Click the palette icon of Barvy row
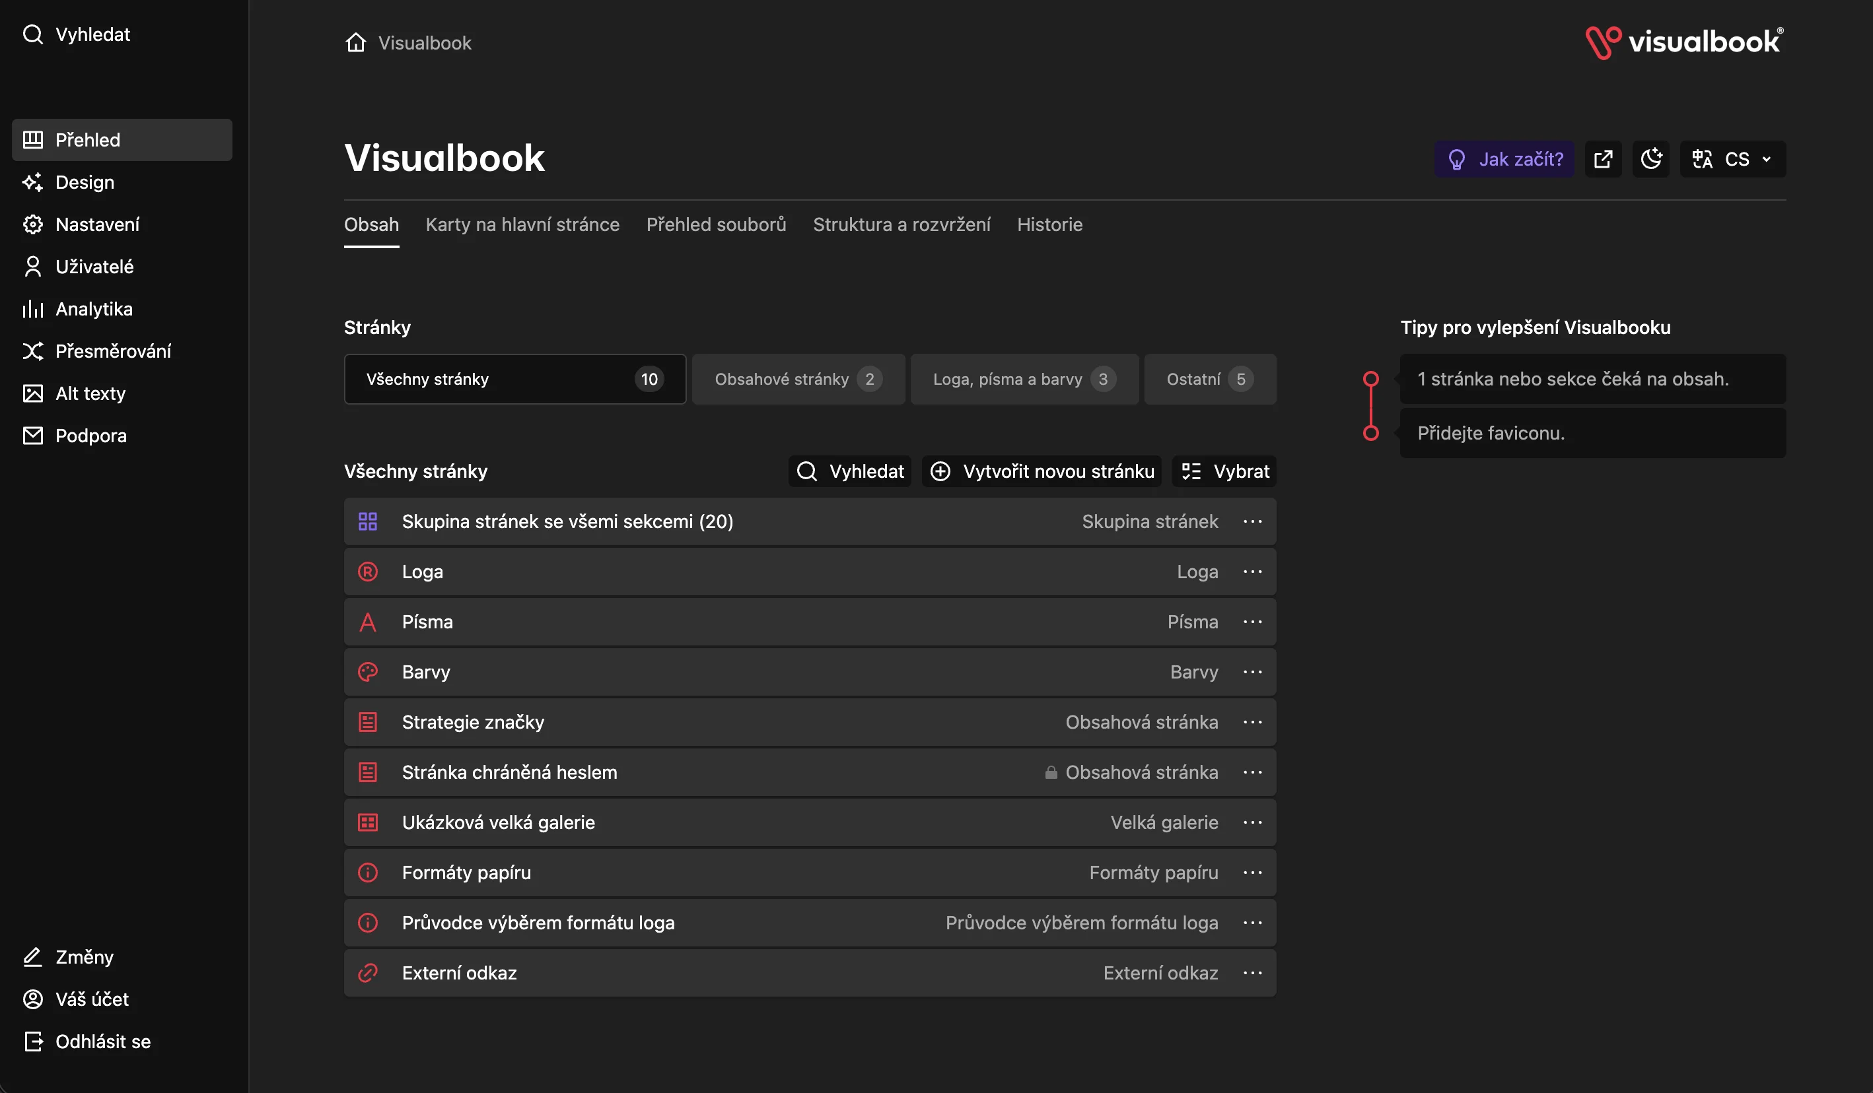 pyautogui.click(x=368, y=672)
